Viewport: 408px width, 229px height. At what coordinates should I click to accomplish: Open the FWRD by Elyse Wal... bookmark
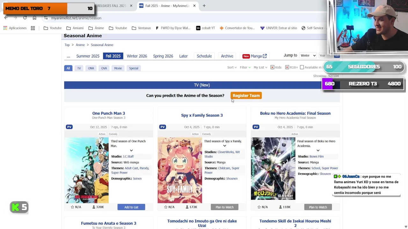pos(172,28)
